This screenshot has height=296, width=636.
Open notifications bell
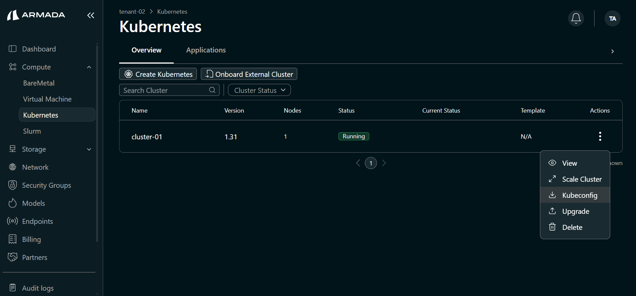click(x=576, y=18)
